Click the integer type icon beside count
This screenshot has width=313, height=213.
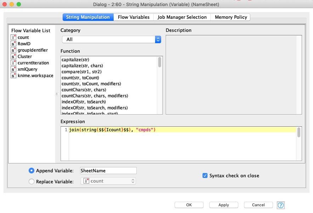[13, 37]
